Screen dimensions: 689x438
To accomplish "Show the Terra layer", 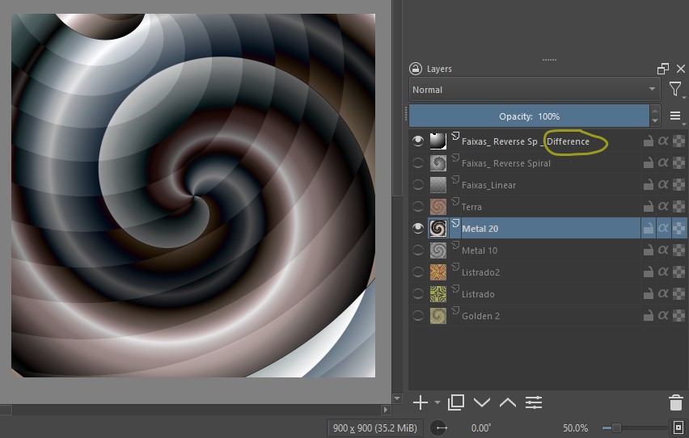I will (418, 207).
